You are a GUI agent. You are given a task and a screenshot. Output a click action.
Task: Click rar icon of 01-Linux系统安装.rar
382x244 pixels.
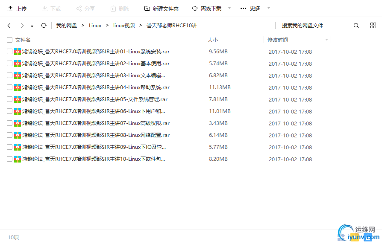[18, 52]
